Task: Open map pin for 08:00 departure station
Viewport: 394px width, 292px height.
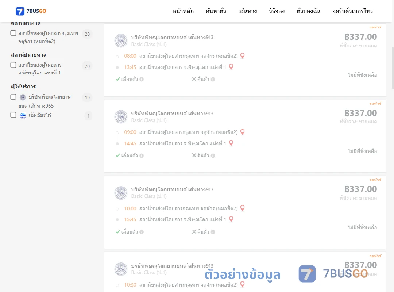Action: [x=243, y=56]
